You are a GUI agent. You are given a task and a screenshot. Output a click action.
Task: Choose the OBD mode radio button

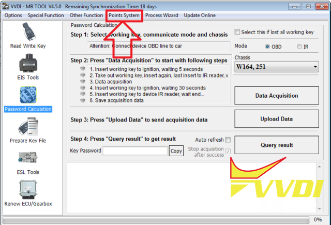[267, 47]
